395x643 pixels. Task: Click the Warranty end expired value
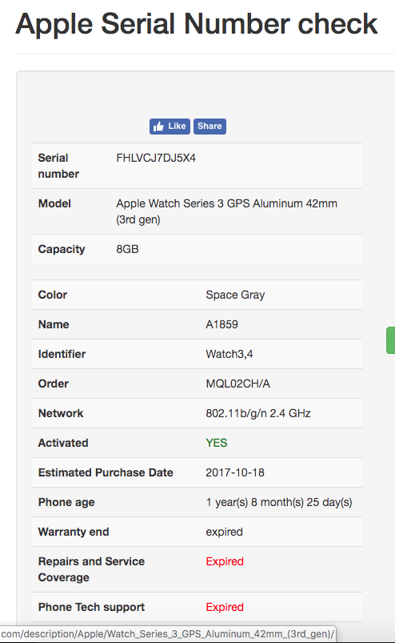coord(224,532)
